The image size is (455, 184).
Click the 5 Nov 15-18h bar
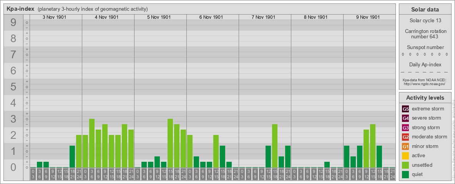coord(170,143)
